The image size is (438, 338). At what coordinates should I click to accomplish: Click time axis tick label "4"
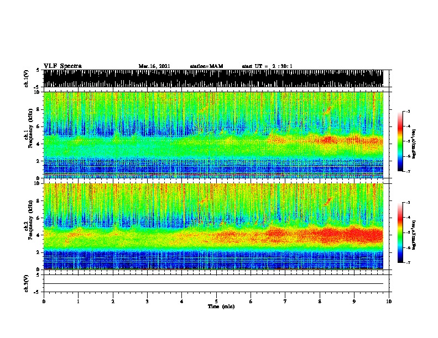[x=181, y=301]
